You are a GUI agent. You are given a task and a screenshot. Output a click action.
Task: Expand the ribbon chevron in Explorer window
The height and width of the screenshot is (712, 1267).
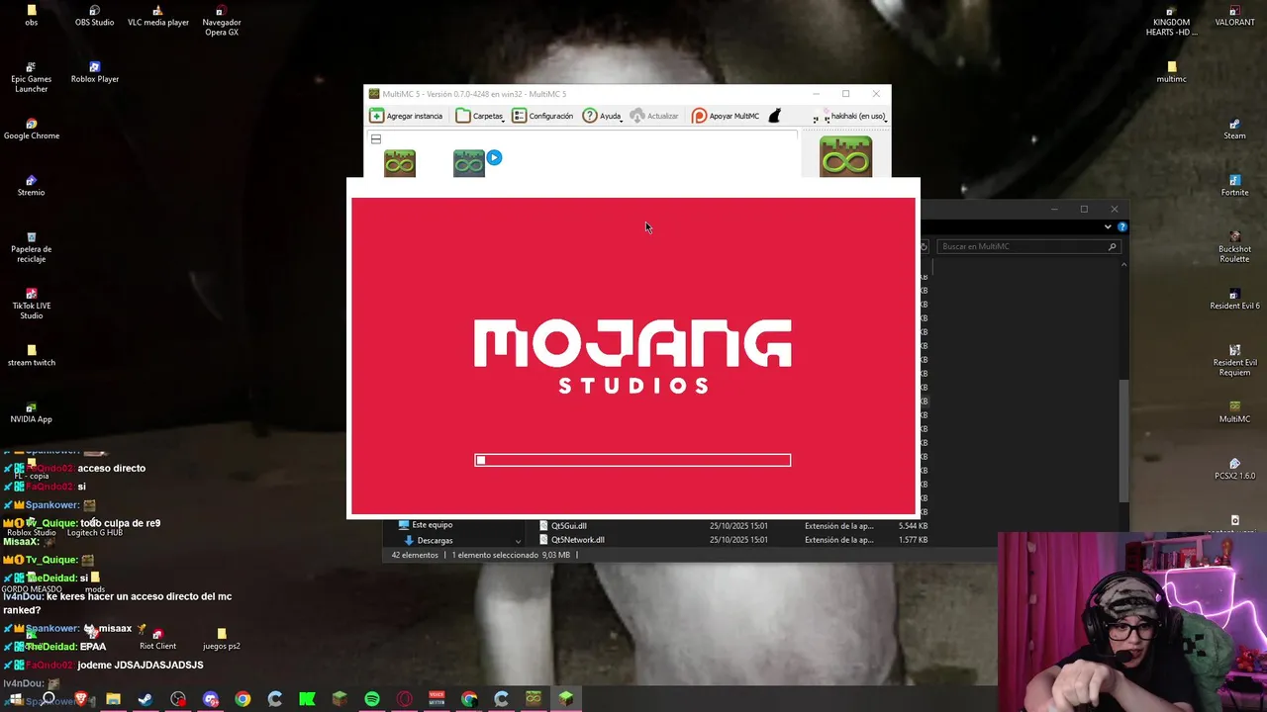1108,226
